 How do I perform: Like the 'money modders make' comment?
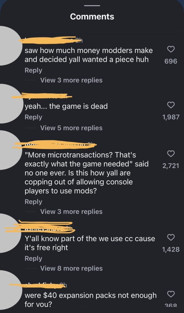tap(171, 49)
